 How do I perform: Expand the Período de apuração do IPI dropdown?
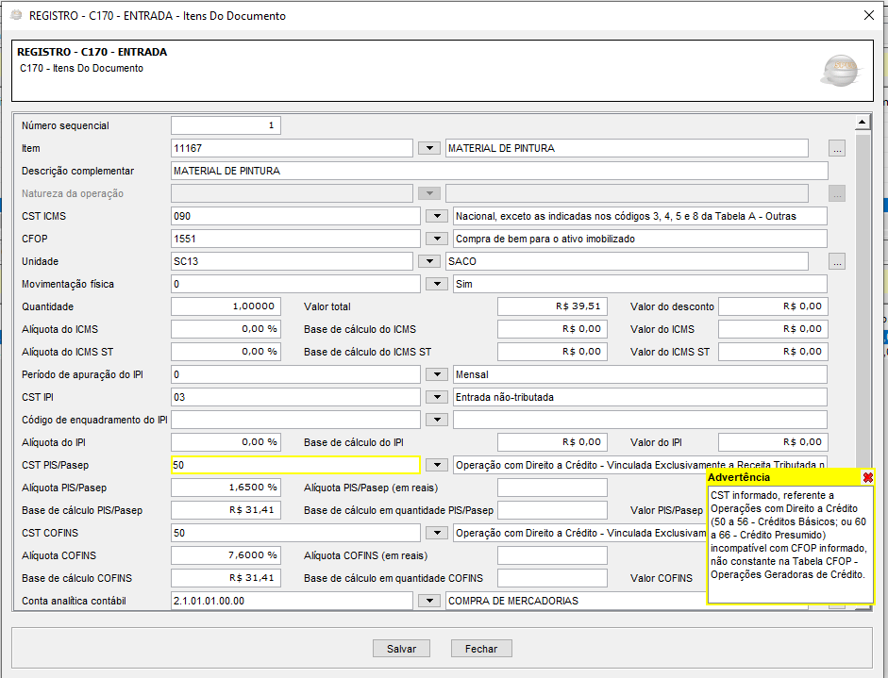[436, 374]
